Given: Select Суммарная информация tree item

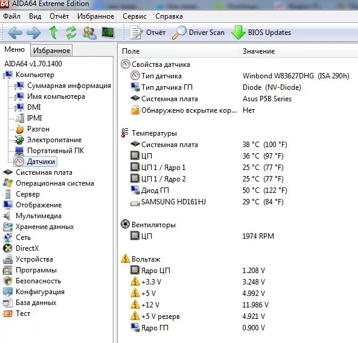Looking at the screenshot, I should (69, 86).
